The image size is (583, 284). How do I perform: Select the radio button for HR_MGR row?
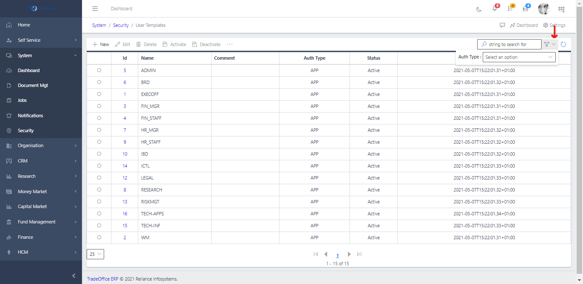pos(99,130)
